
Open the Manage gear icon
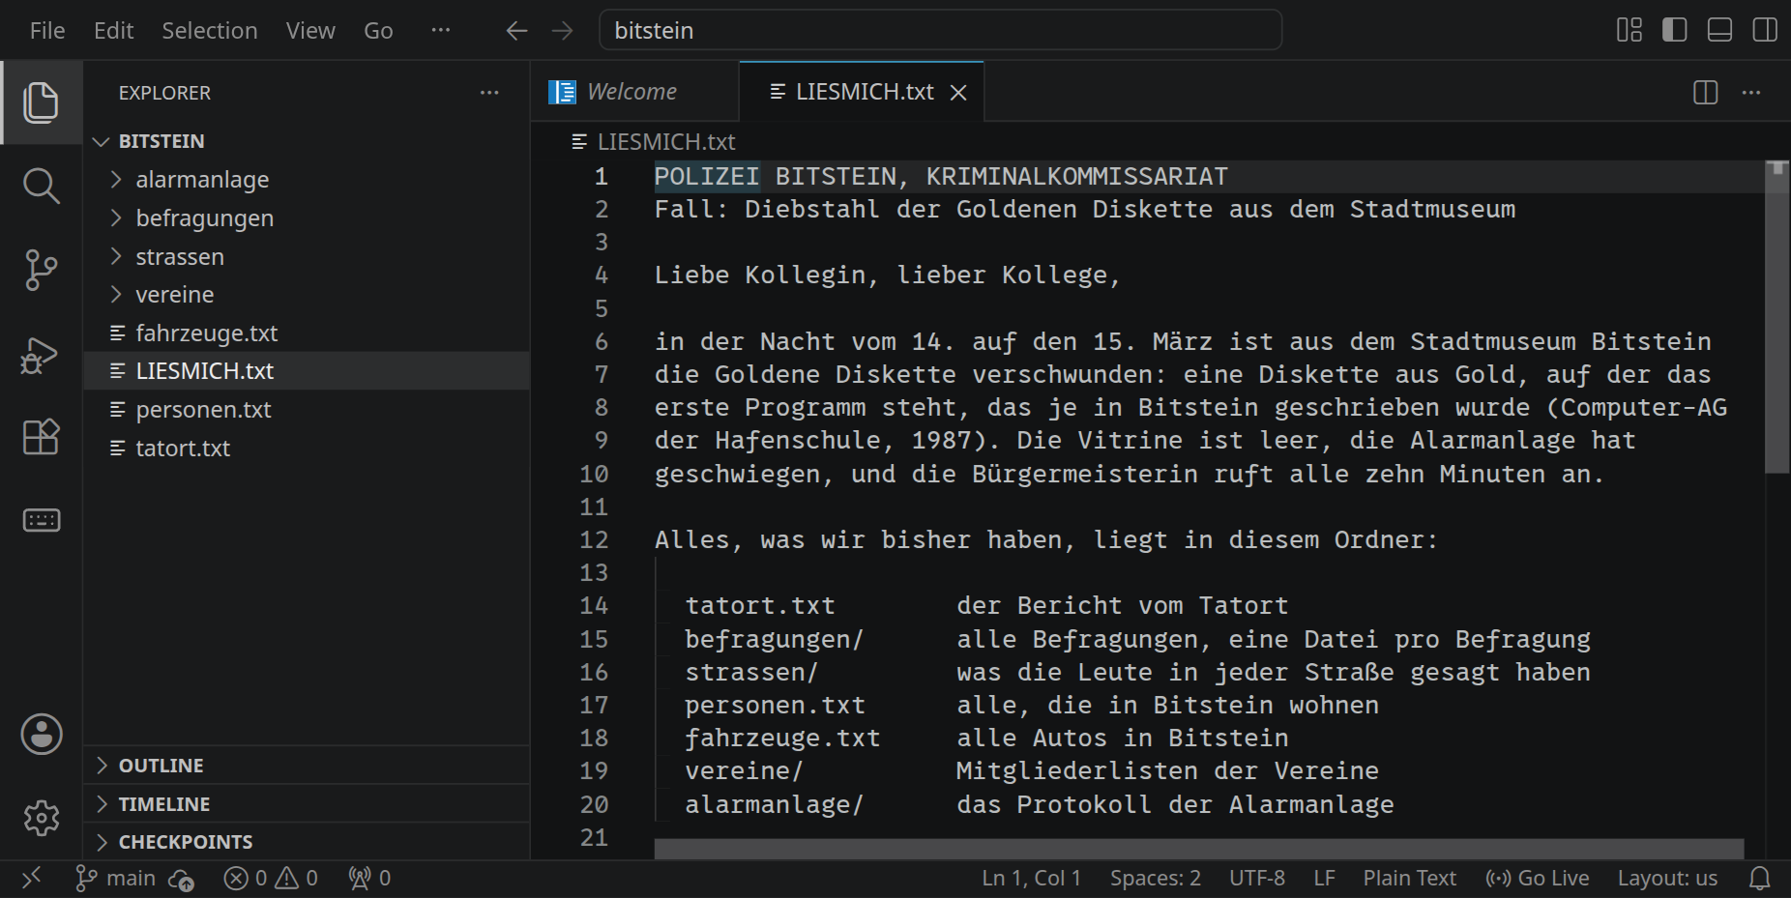pos(42,818)
